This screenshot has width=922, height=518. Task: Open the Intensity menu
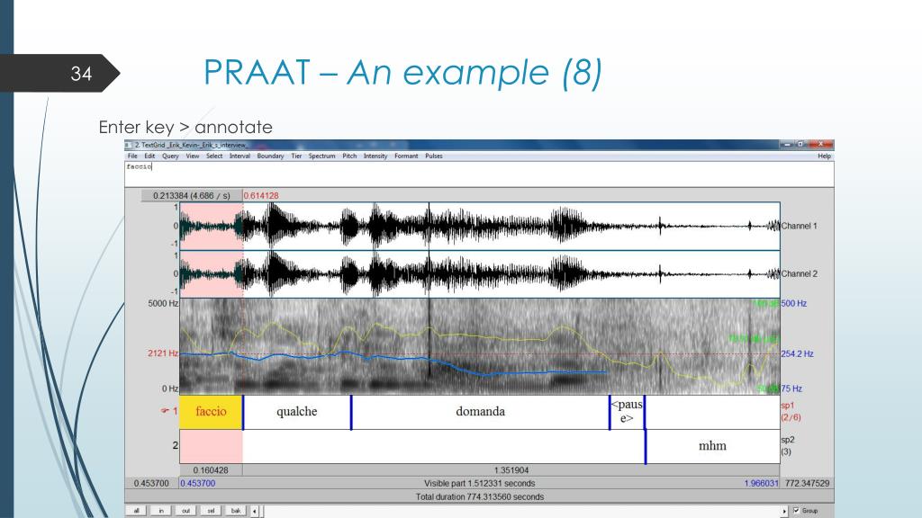point(375,156)
